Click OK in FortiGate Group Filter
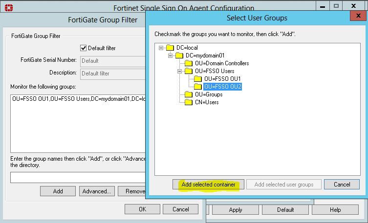The height and width of the screenshot is (223, 368). pos(142,209)
